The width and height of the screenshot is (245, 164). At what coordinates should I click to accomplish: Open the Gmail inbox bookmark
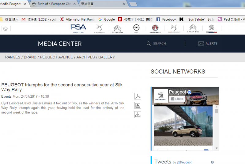point(39,19)
